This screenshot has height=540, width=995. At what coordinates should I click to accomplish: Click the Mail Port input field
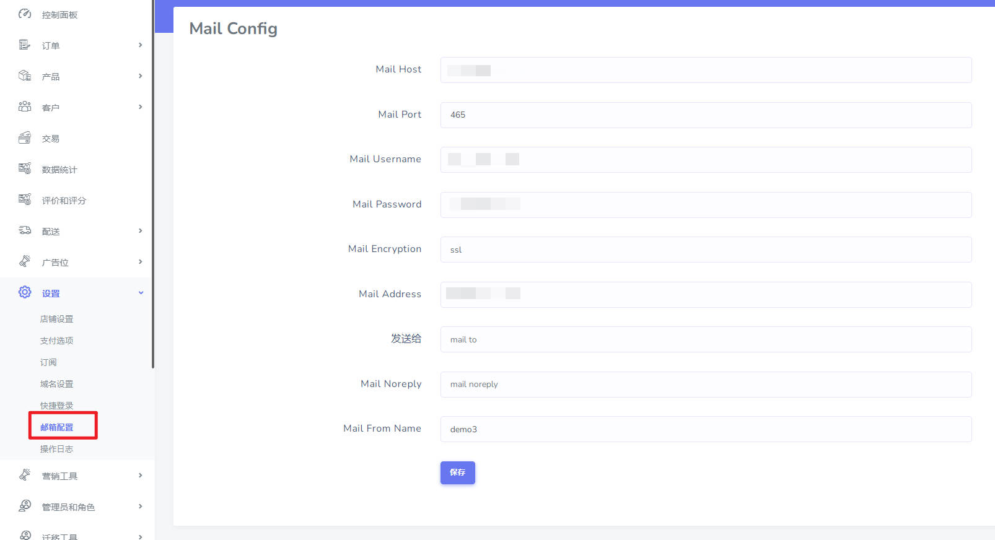[x=706, y=115]
